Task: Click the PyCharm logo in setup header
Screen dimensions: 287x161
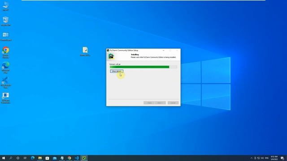Action: click(111, 56)
